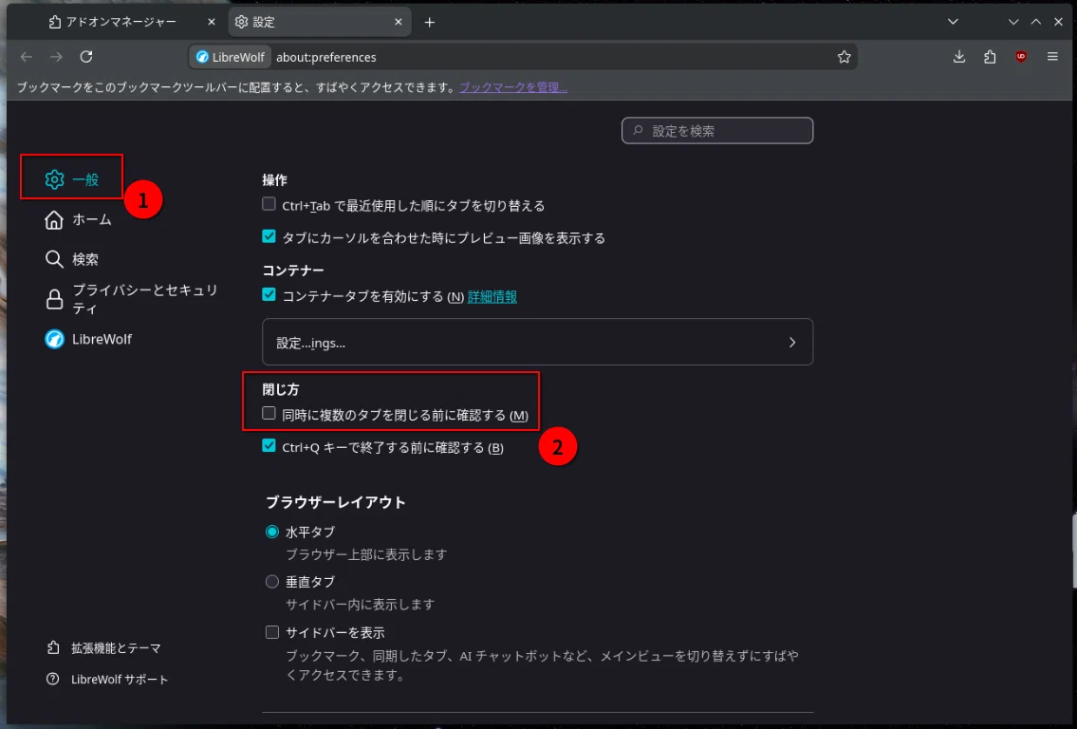Image resolution: width=1077 pixels, height=729 pixels.
Task: Enable Ctrl+Tab recent-order tab switching checkbox
Action: pyautogui.click(x=269, y=204)
